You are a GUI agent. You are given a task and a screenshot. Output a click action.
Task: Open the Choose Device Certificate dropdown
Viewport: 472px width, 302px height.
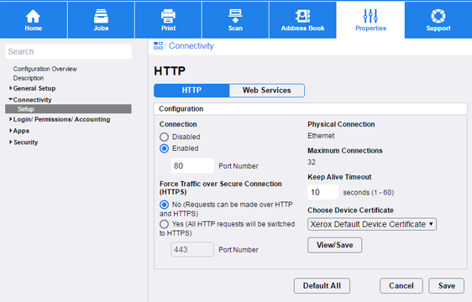click(372, 224)
